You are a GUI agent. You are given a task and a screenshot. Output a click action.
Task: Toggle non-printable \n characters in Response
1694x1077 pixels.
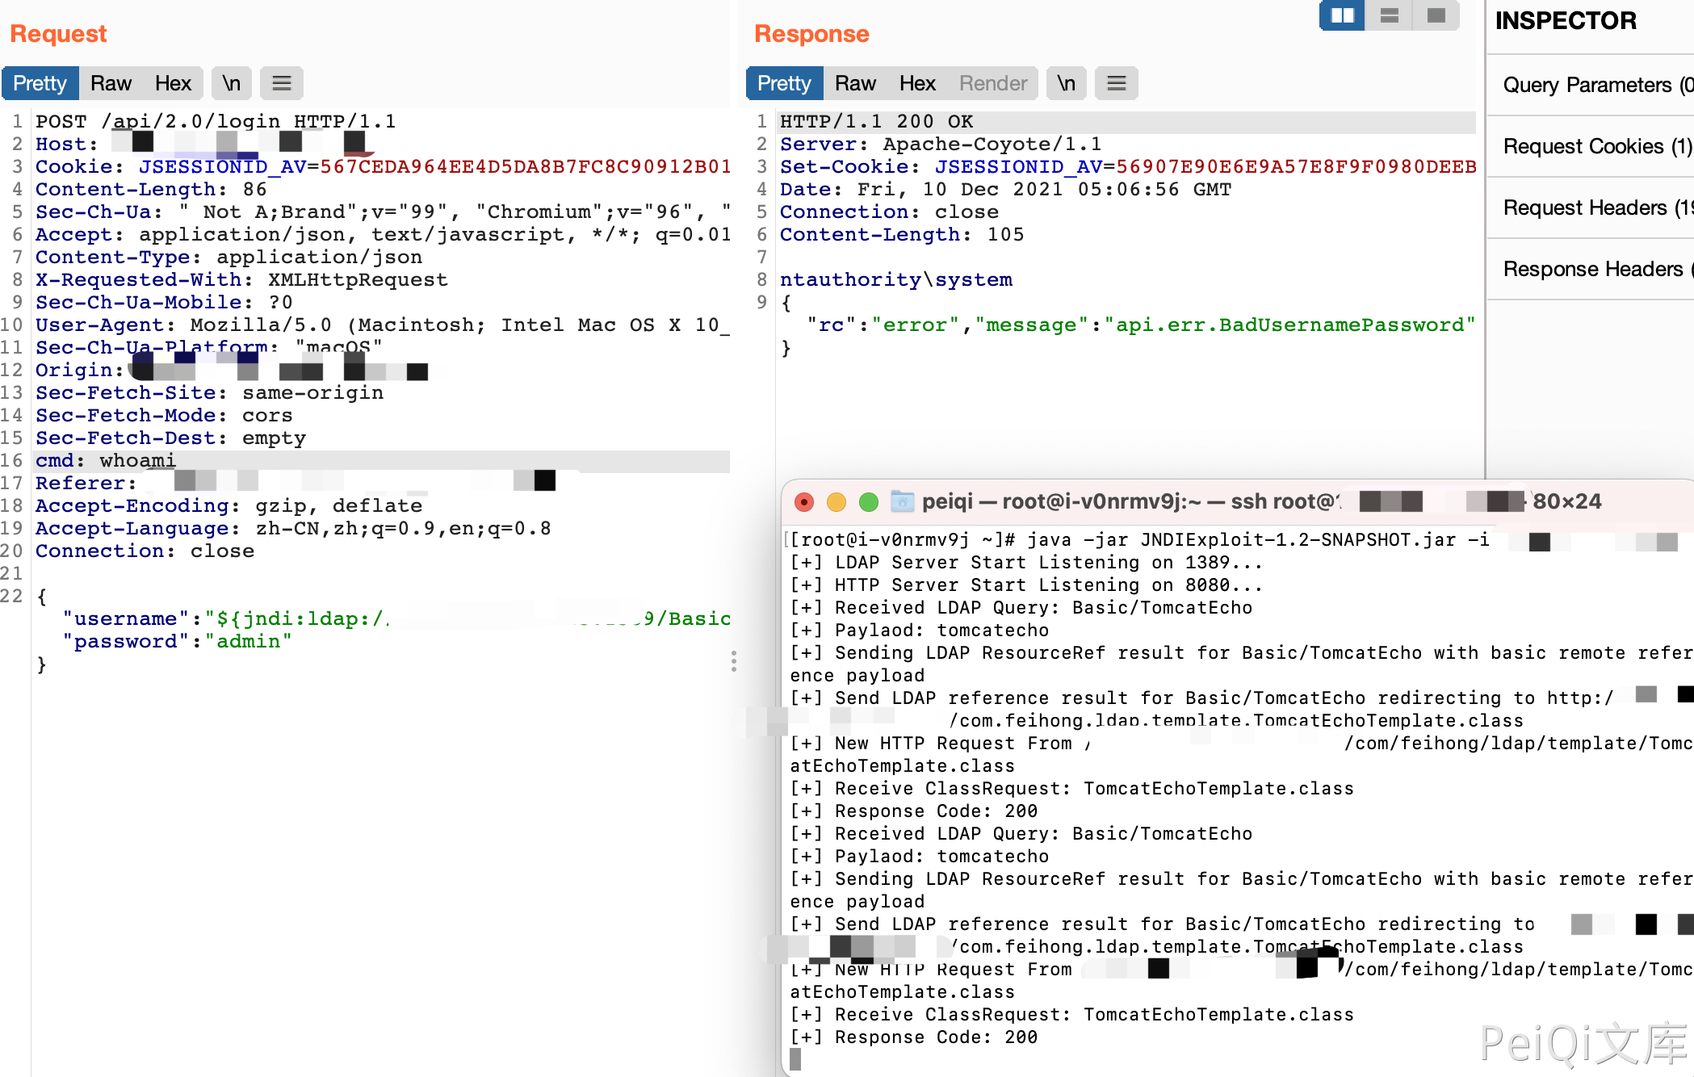click(x=1066, y=83)
